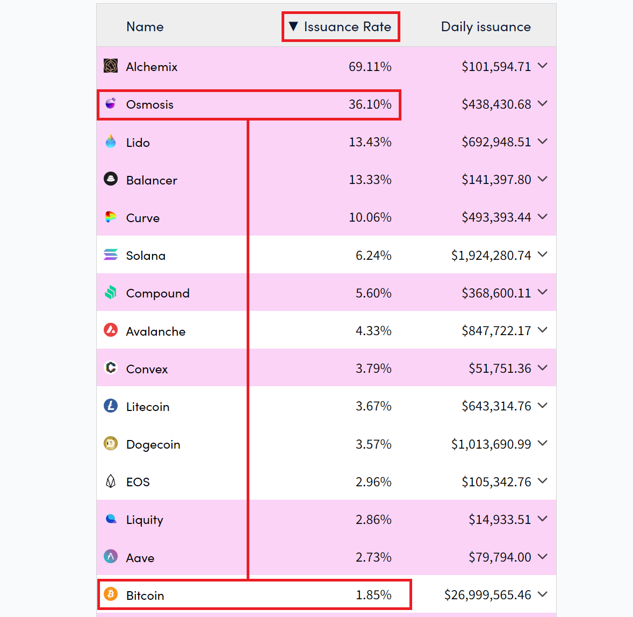Click the Curve logo icon
The height and width of the screenshot is (617, 633).
point(110,217)
